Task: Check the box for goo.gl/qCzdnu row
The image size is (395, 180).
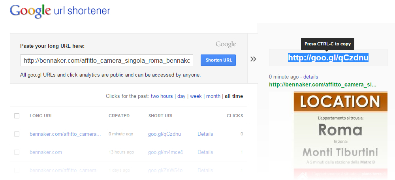Action: tap(17, 134)
